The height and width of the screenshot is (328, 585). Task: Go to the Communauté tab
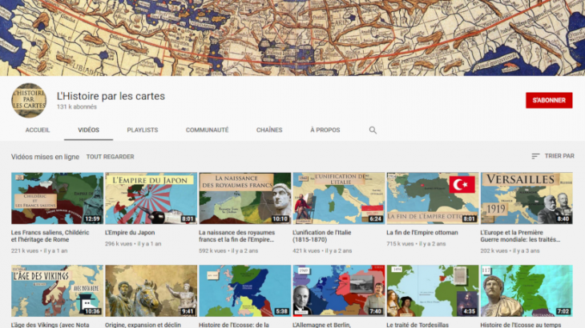click(x=207, y=130)
